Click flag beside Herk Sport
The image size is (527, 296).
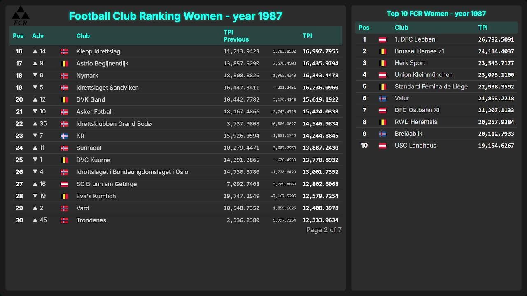(x=382, y=63)
